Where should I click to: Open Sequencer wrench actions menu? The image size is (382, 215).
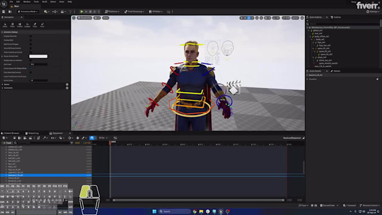pyautogui.click(x=45, y=138)
